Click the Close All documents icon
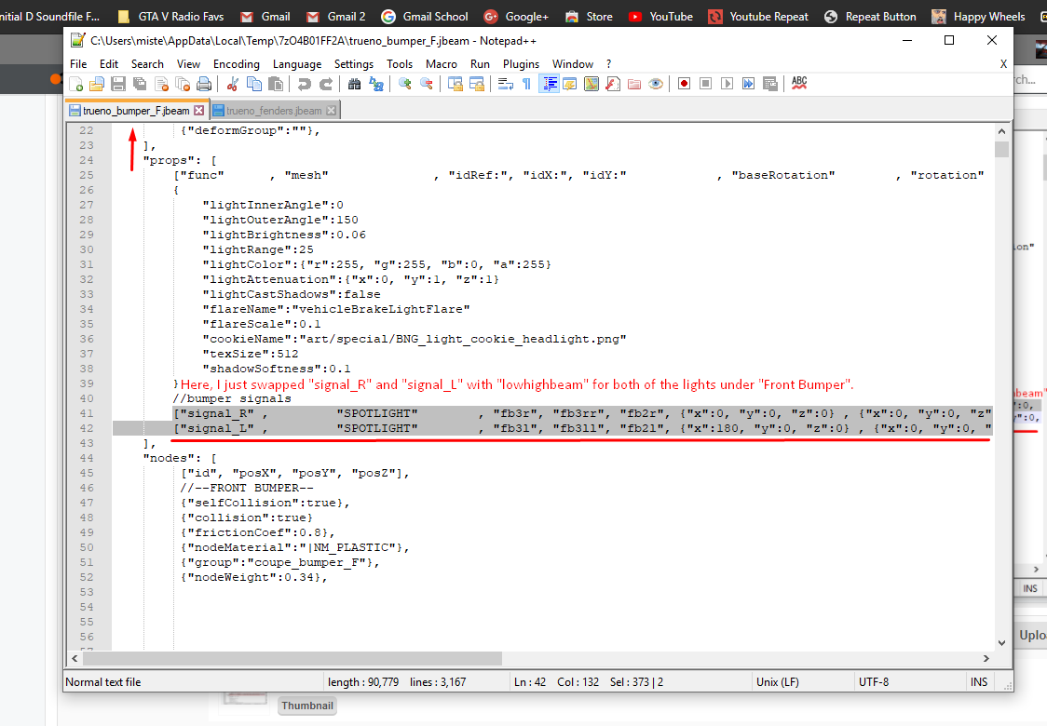 pyautogui.click(x=183, y=84)
